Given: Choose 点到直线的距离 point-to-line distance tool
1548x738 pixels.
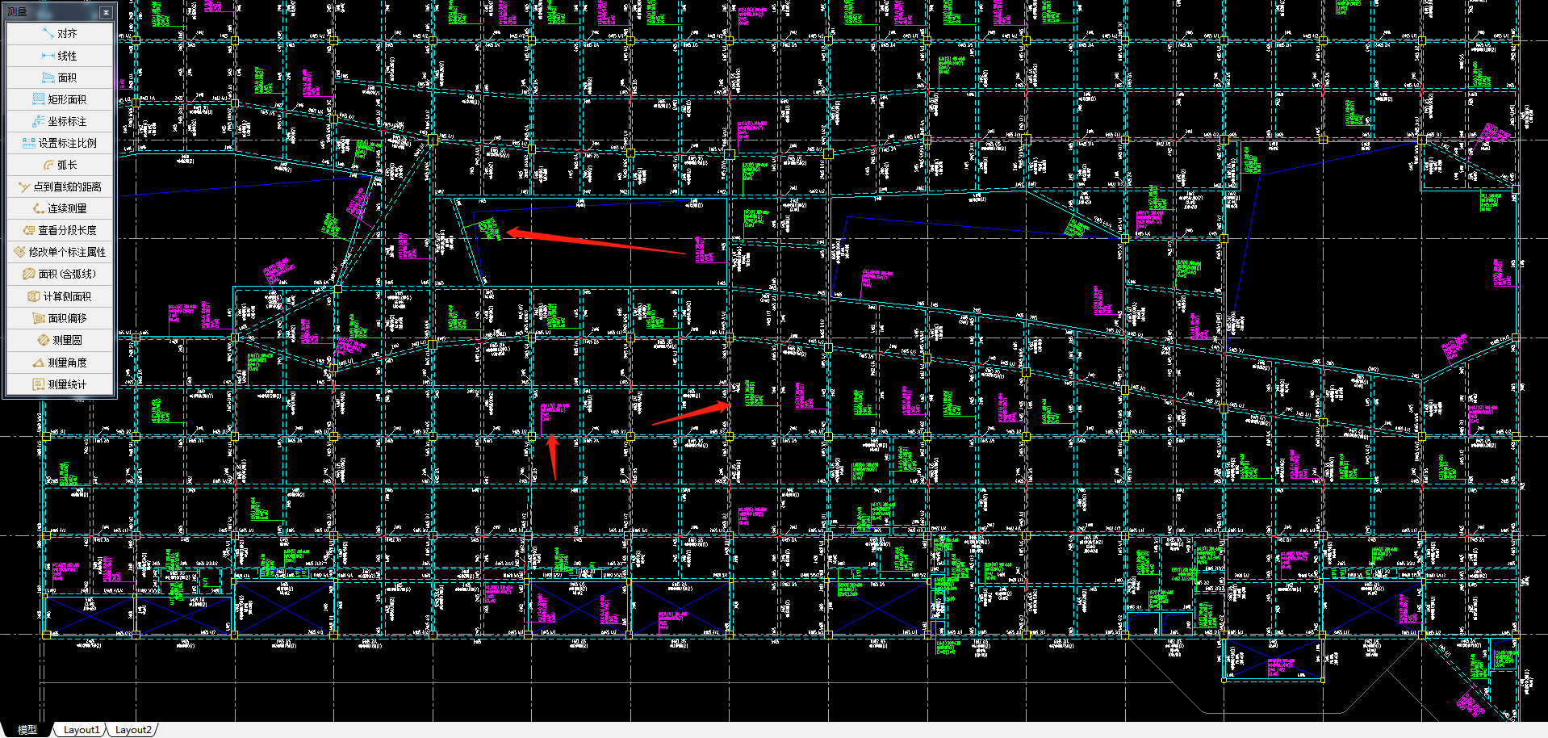Looking at the screenshot, I should click(x=60, y=187).
